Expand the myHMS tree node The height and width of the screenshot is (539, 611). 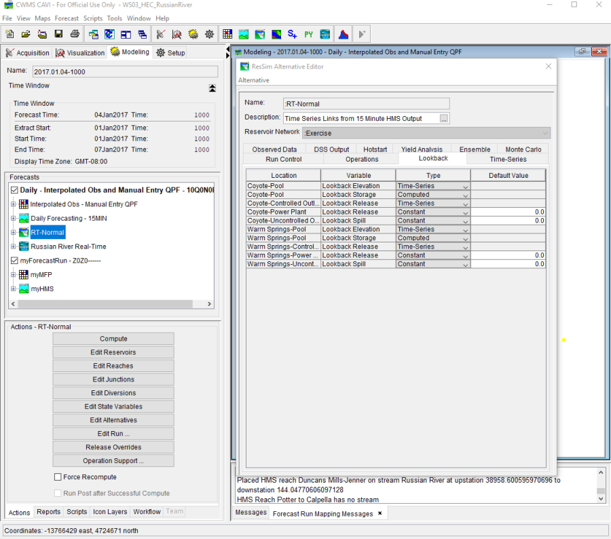click(x=14, y=289)
